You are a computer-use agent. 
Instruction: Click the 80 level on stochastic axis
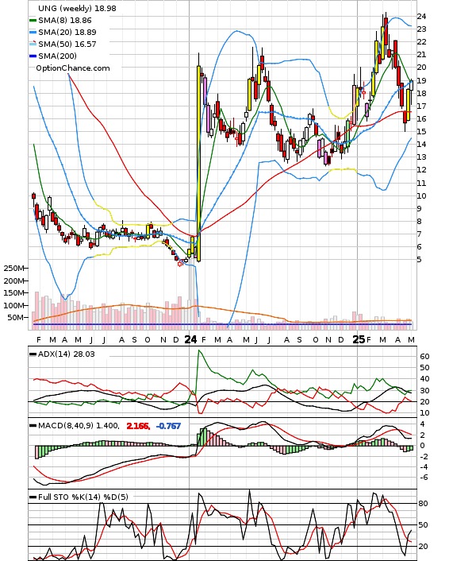424,504
